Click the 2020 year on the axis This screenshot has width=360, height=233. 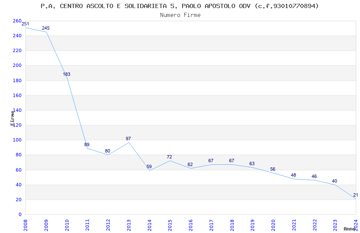click(273, 225)
